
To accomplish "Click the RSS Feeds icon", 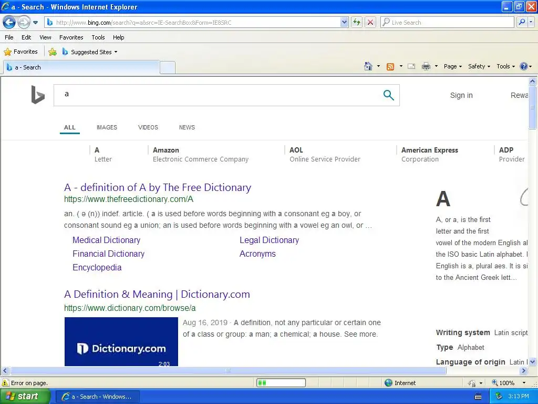I will click(x=390, y=67).
